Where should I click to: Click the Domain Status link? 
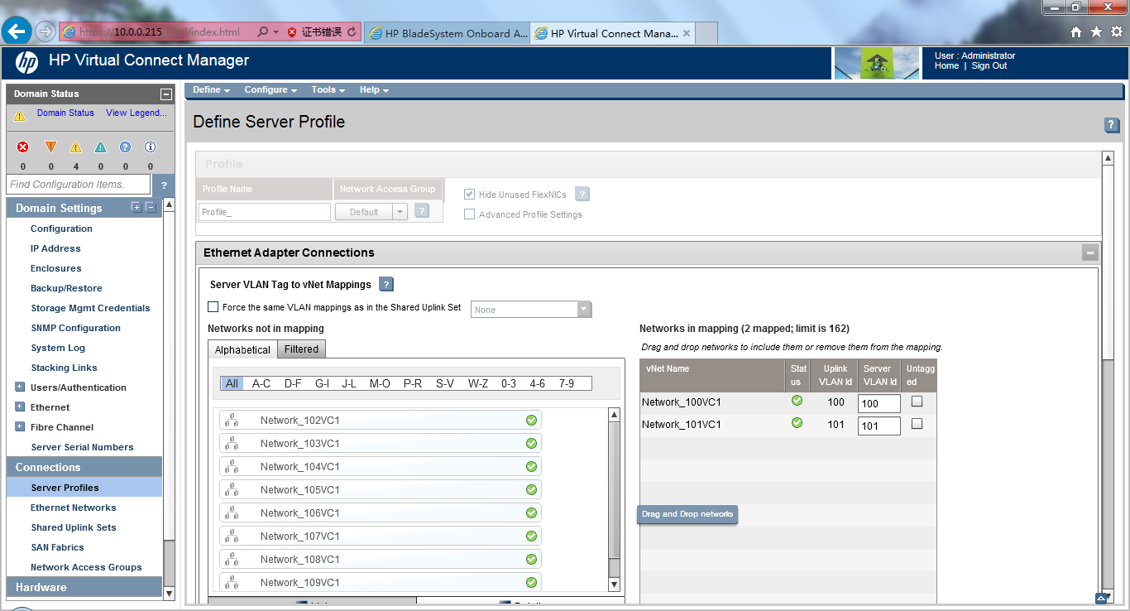pos(65,113)
